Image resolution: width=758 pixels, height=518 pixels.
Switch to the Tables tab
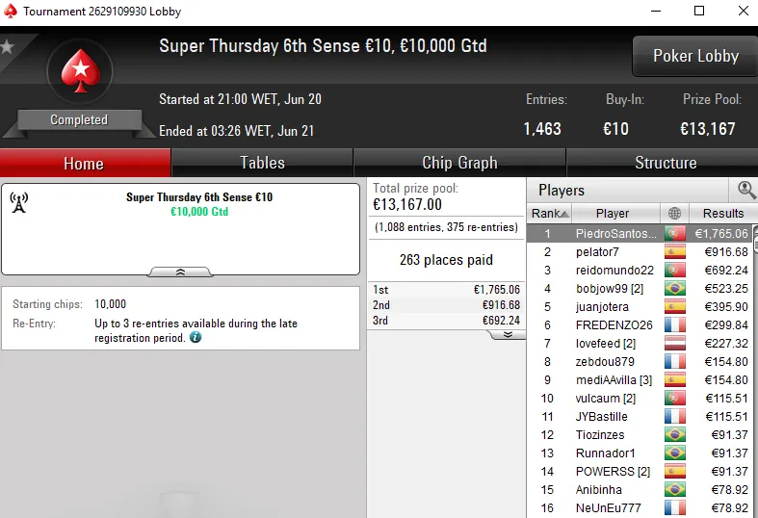262,163
